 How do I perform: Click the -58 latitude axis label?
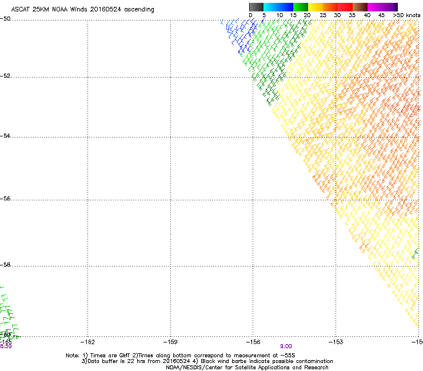coord(5,265)
